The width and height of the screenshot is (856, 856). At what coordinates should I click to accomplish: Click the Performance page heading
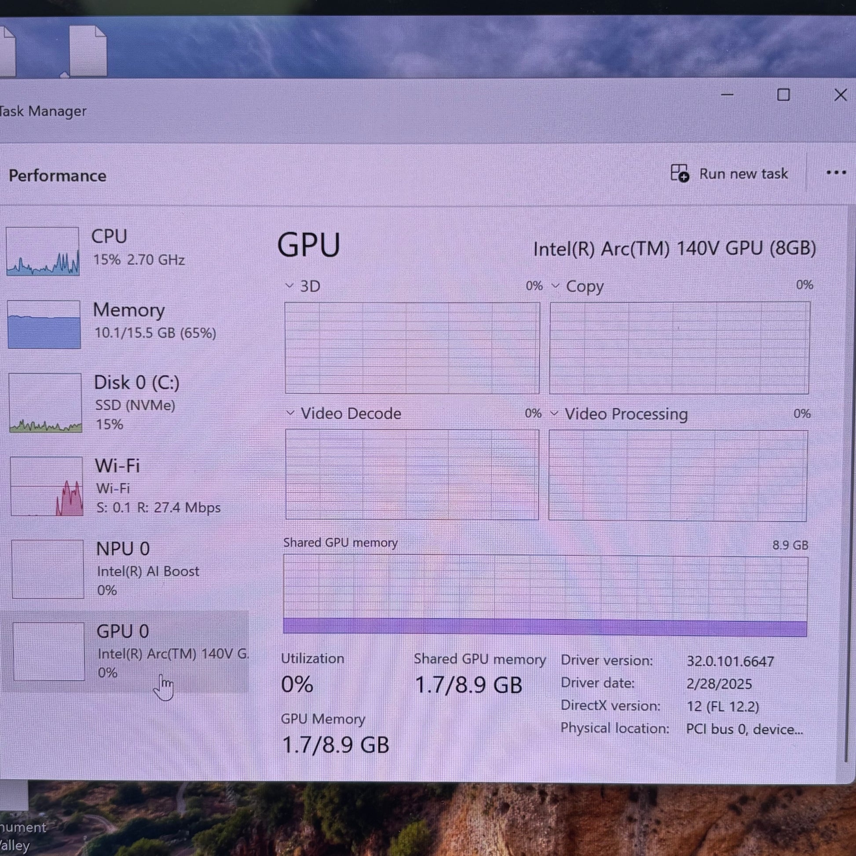(58, 176)
